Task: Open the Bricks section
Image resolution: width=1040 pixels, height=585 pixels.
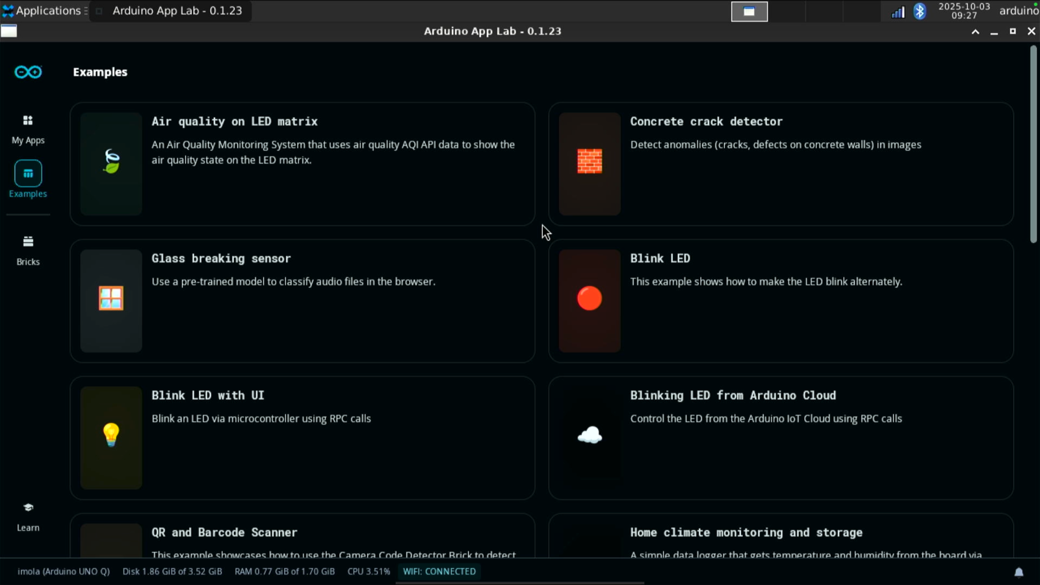Action: tap(28, 250)
